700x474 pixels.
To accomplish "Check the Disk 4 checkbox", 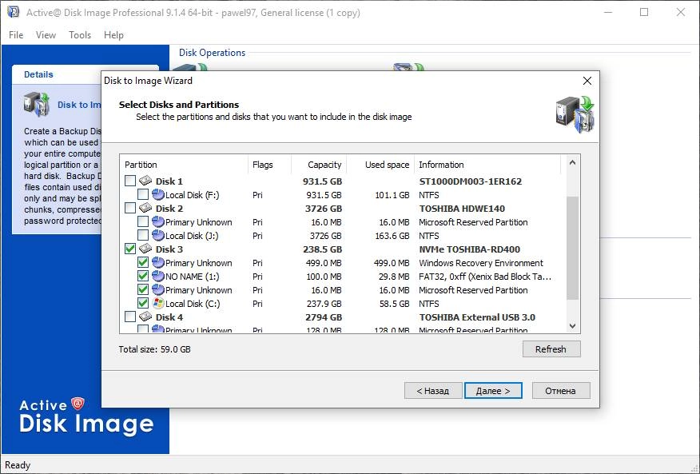I will (x=130, y=317).
